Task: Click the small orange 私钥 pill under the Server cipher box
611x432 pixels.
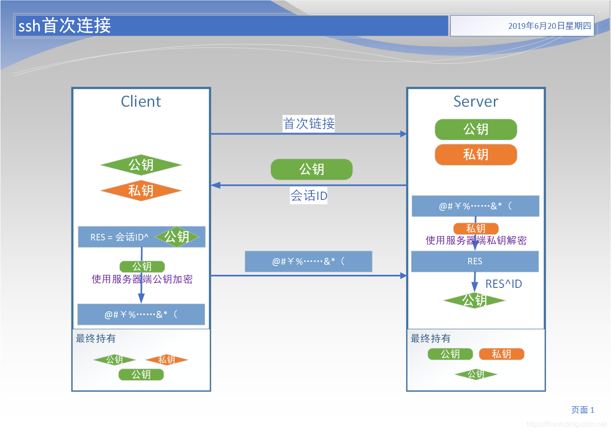Action: [x=476, y=229]
